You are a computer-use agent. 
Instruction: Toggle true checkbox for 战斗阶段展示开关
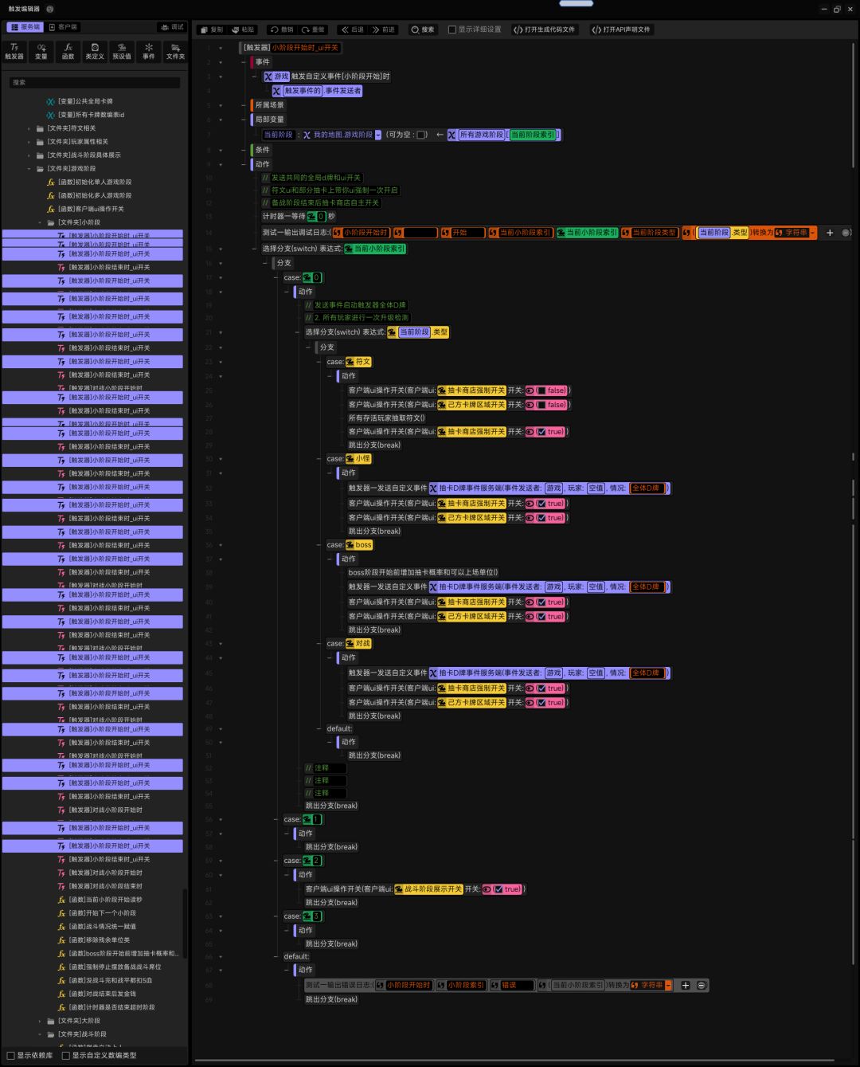[498, 889]
